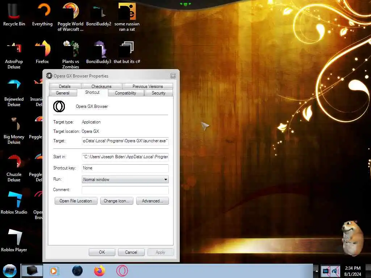This screenshot has height=278, width=371.
Task: Confirm with the OK button
Action: pyautogui.click(x=102, y=252)
